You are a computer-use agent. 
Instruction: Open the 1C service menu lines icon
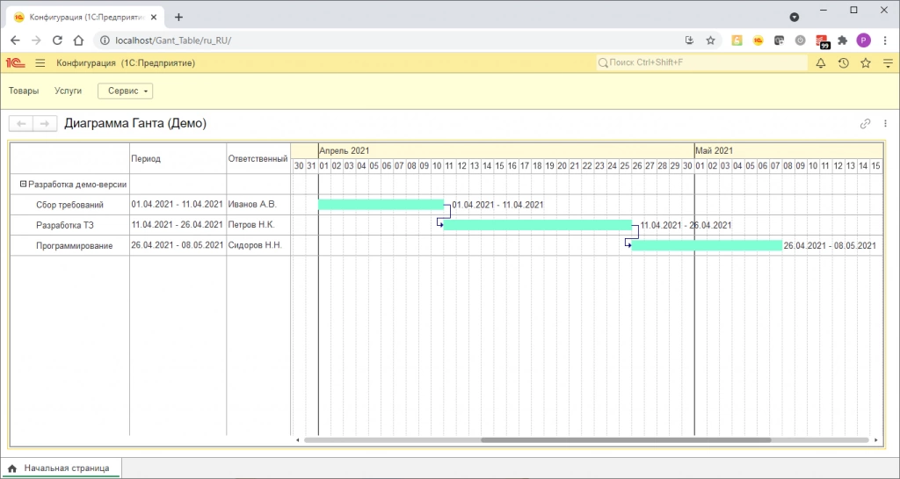point(888,63)
